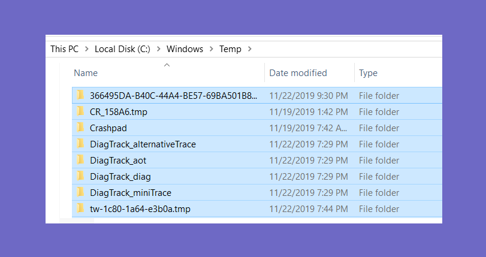Jump to Windows folder breadcrumb
486x257 pixels.
(185, 49)
